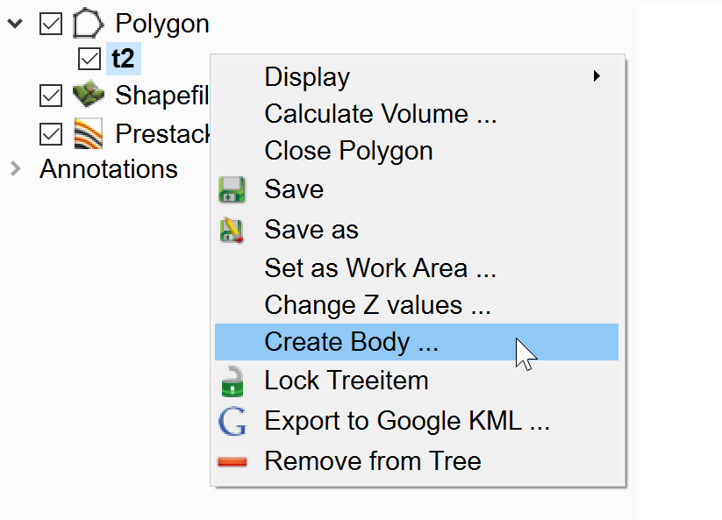Viewport: 722px width, 520px height.
Task: Select the t2 tree item
Action: click(123, 60)
